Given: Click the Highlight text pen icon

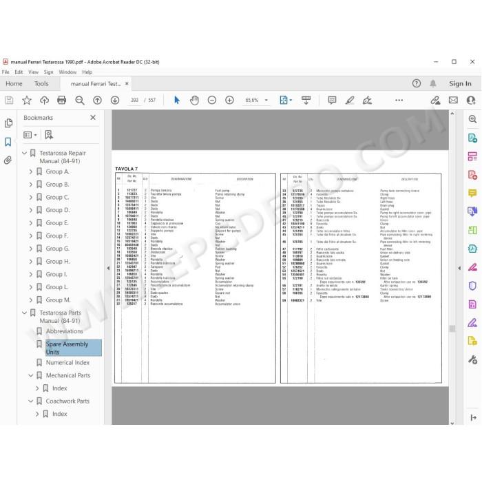Looking at the screenshot, I should point(350,101).
